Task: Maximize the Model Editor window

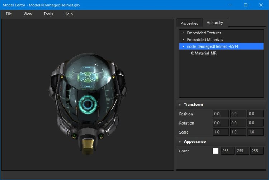Action: 245,5
